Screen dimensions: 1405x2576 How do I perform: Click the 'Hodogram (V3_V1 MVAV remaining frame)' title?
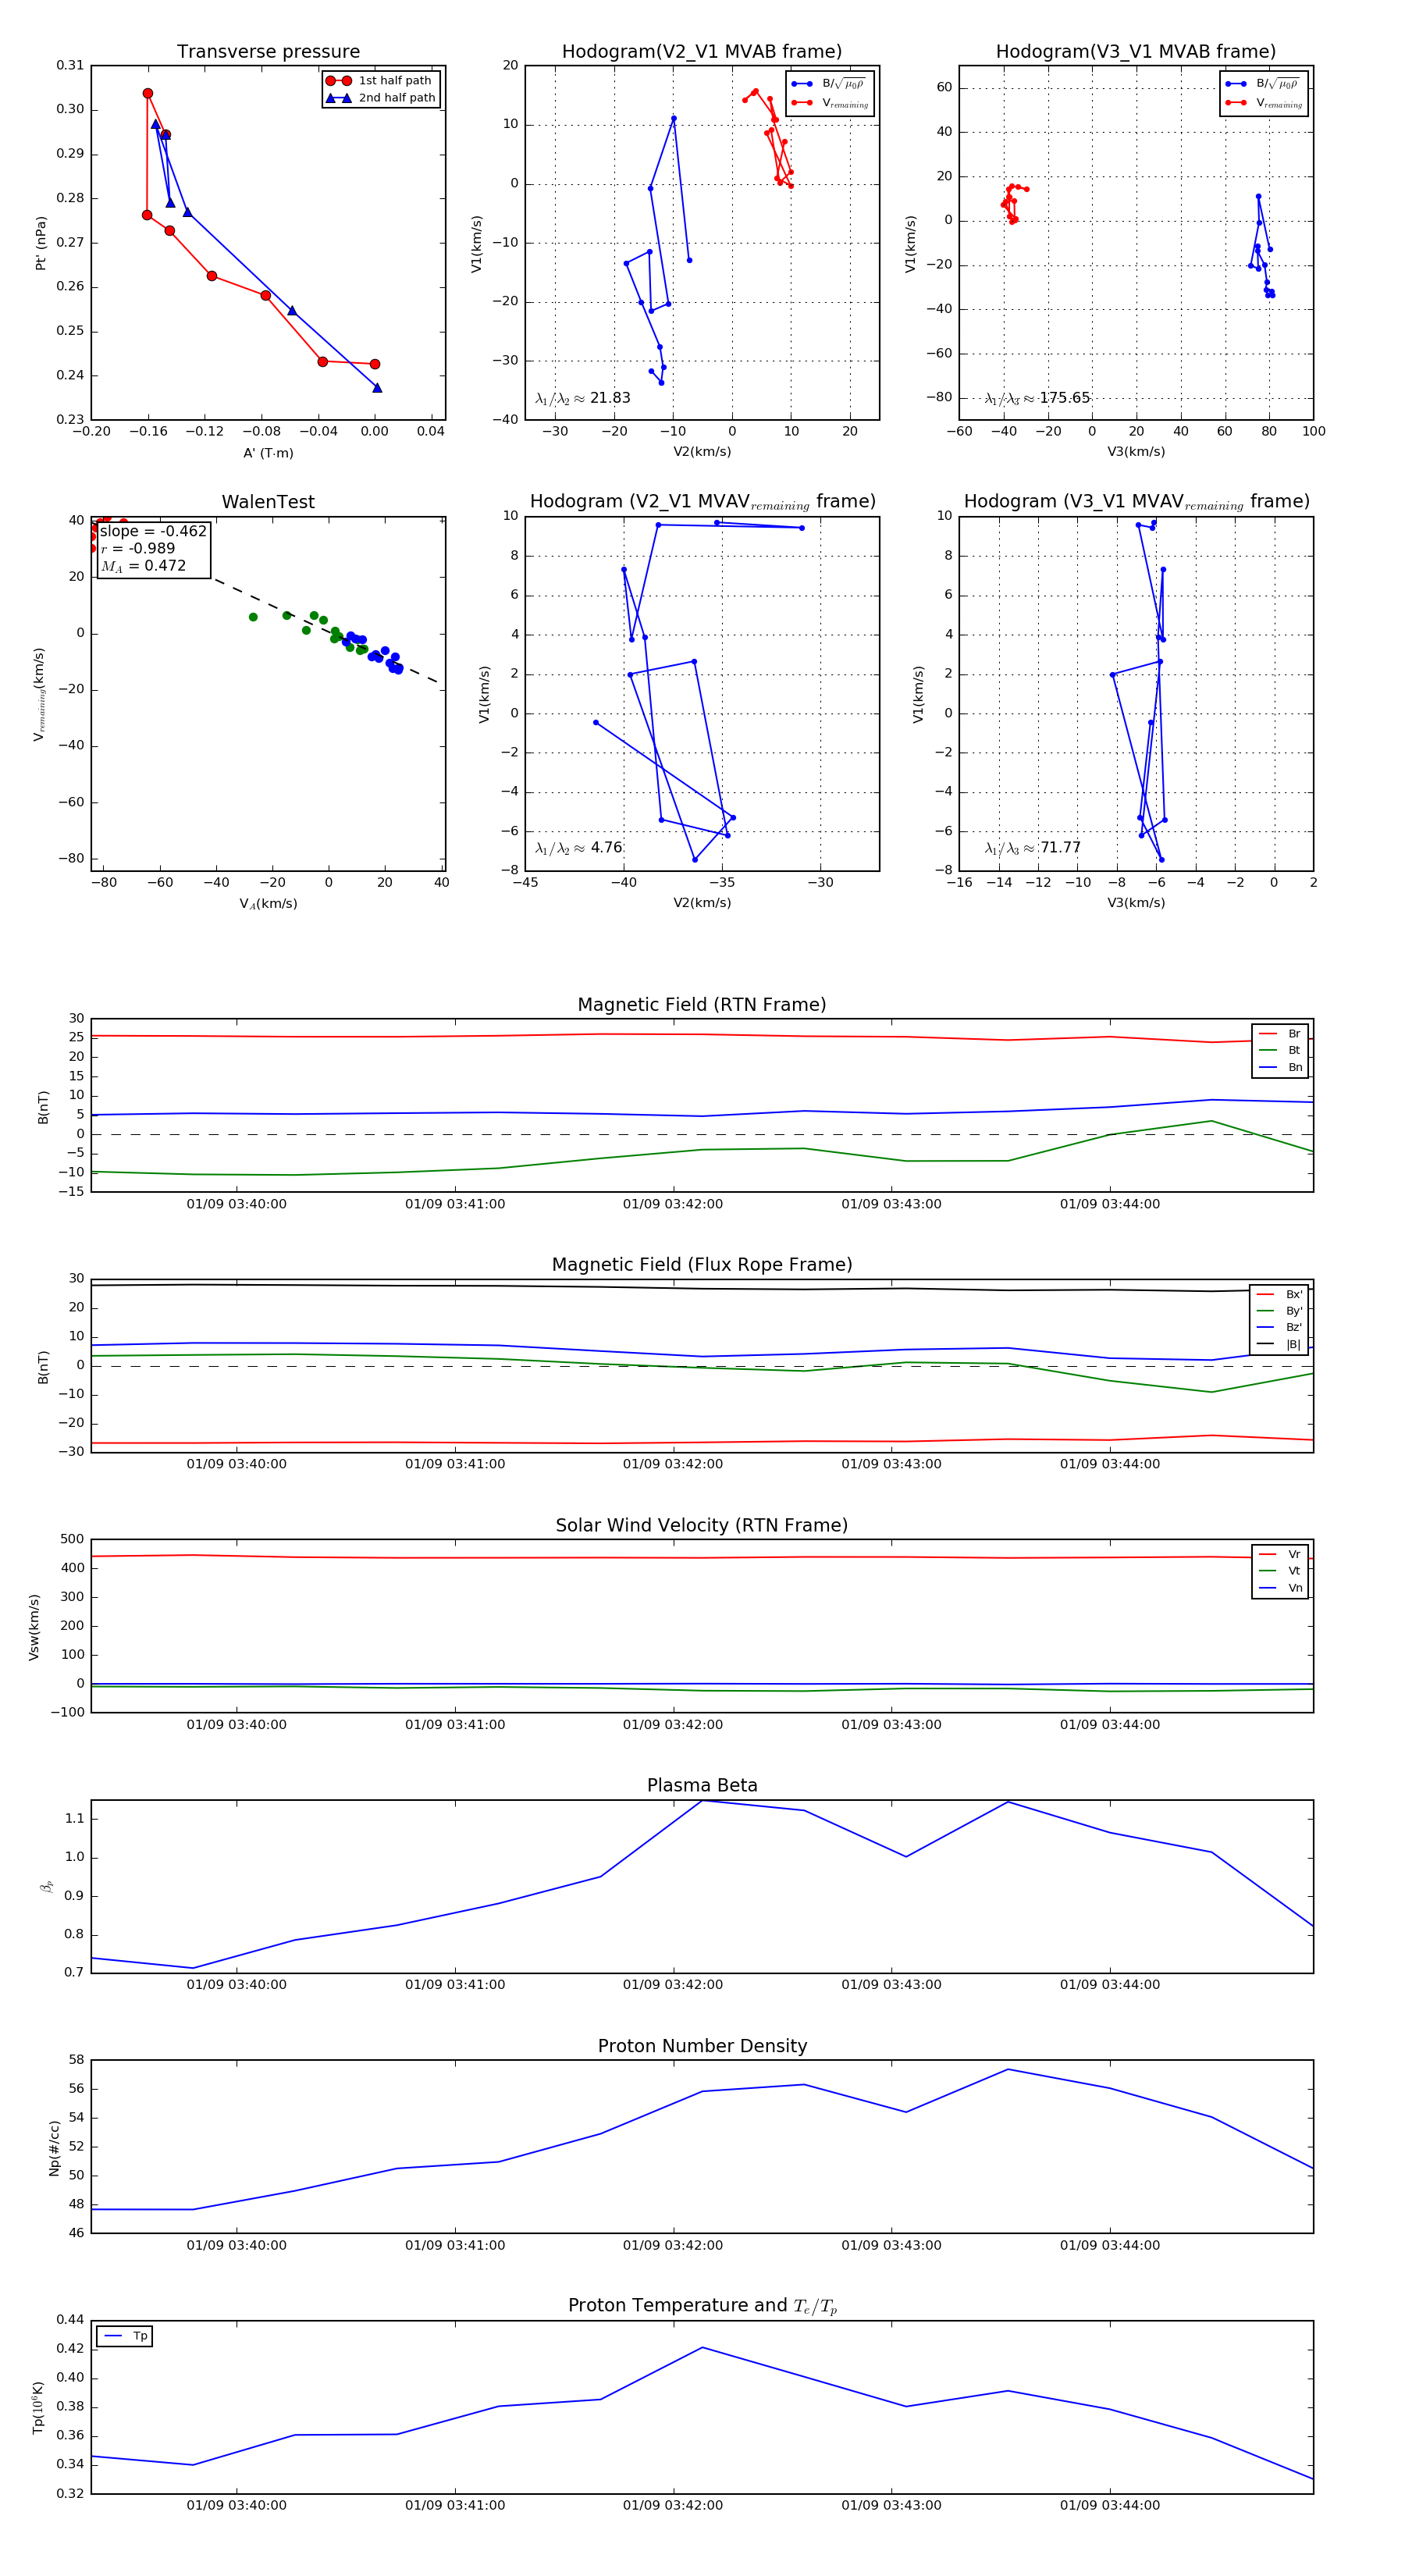pyautogui.click(x=1136, y=502)
